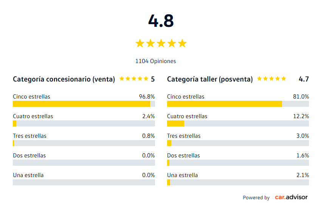Click the concesionario Tres estrellas 0.8% bar
326x208 pixels.
coord(84,143)
